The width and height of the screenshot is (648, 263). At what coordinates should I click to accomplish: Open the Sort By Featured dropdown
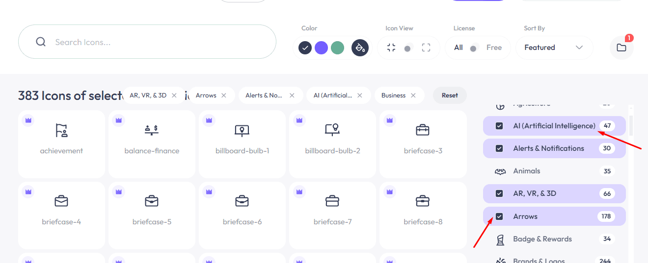(x=554, y=48)
